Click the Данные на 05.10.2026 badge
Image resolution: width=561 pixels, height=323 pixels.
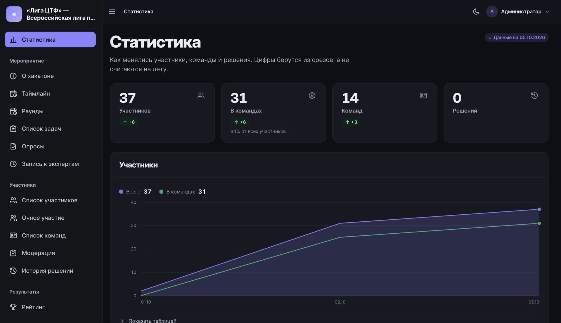[517, 37]
